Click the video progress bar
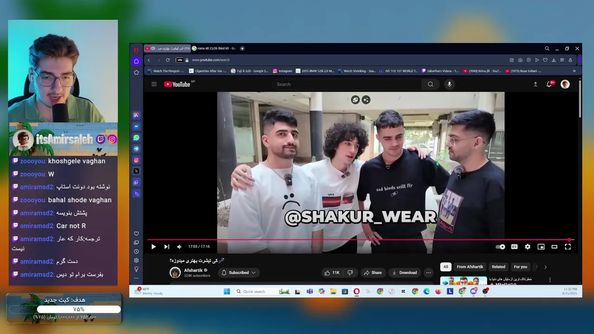This screenshot has width=594, height=334. (361, 240)
